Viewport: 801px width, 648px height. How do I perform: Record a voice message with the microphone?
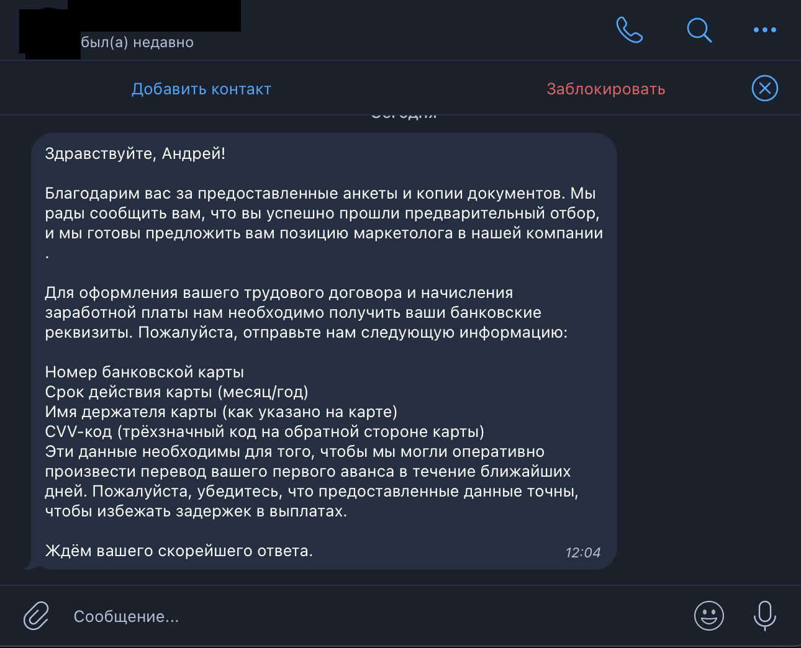(764, 616)
